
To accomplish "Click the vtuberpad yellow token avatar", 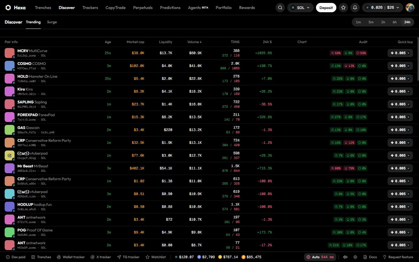I will pyautogui.click(x=10, y=155).
